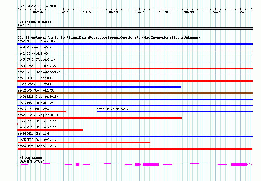Click the nsv1066339 (Coe2014) label
The height and width of the screenshot is (181, 261).
[x=35, y=78]
